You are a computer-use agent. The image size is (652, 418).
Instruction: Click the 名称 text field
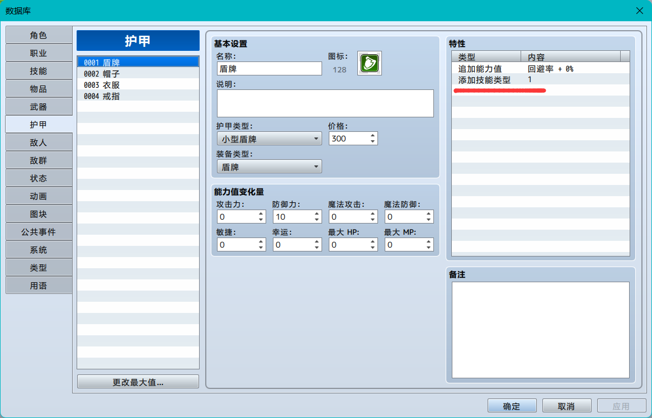269,69
